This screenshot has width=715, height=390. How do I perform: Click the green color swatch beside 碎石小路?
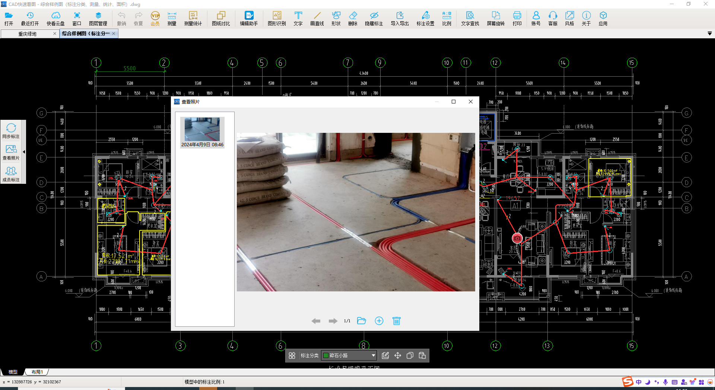(x=325, y=356)
